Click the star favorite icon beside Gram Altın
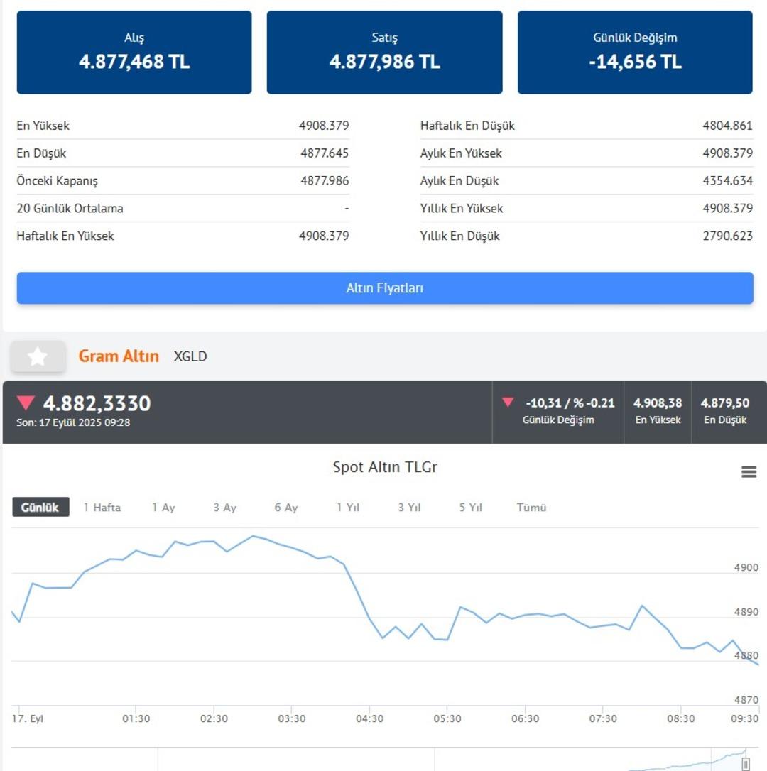Image resolution: width=767 pixels, height=771 pixels. tap(38, 356)
